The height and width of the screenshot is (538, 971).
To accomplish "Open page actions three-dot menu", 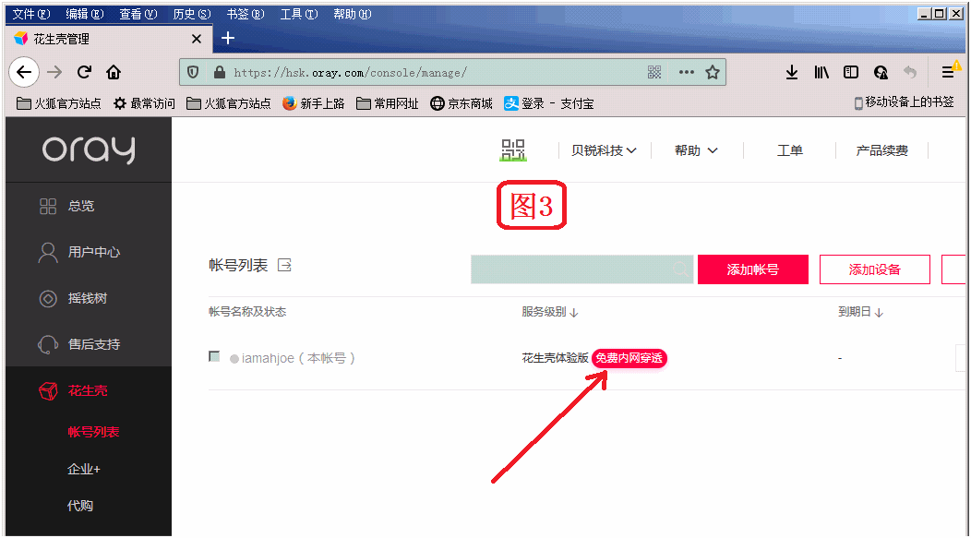I will (686, 72).
